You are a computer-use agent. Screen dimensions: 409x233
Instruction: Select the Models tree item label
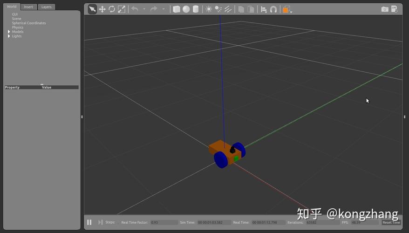coord(18,32)
